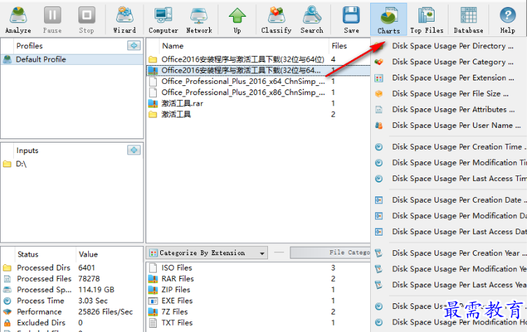Image resolution: width=529 pixels, height=332 pixels.
Task: Click the File Categories progress bar header
Action: pyautogui.click(x=330, y=252)
